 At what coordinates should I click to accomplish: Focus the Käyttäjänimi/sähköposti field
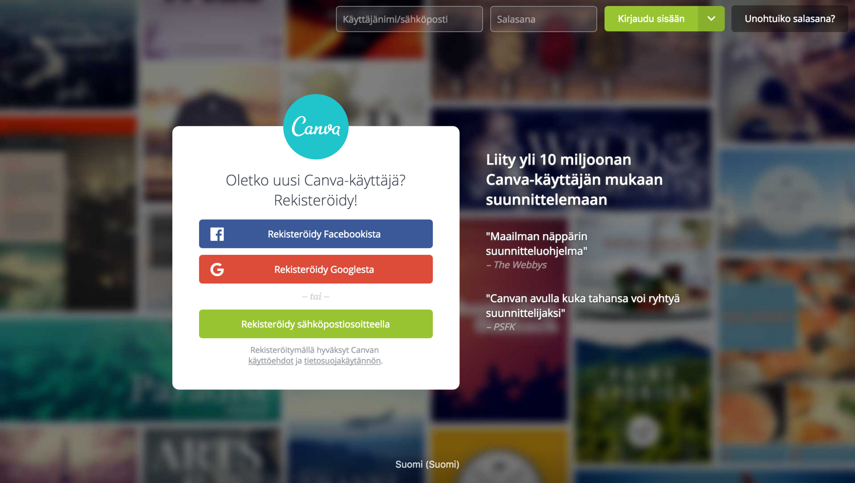click(x=409, y=19)
